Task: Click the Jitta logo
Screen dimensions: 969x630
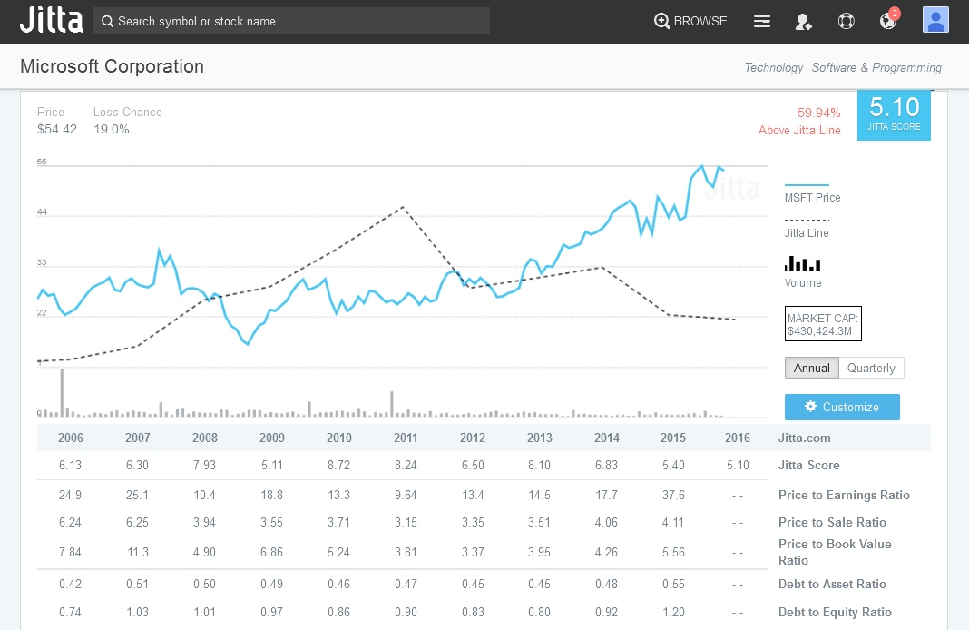Action: 51,20
